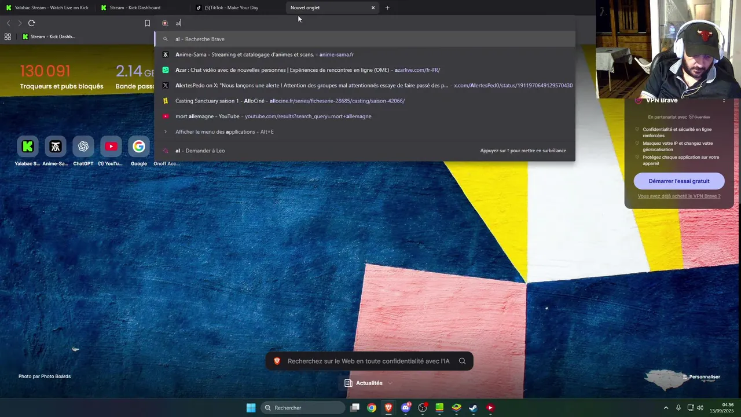Image resolution: width=741 pixels, height=417 pixels.
Task: Open the YouTube shortcut tile
Action: (111, 147)
